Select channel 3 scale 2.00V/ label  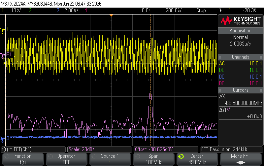71,11
